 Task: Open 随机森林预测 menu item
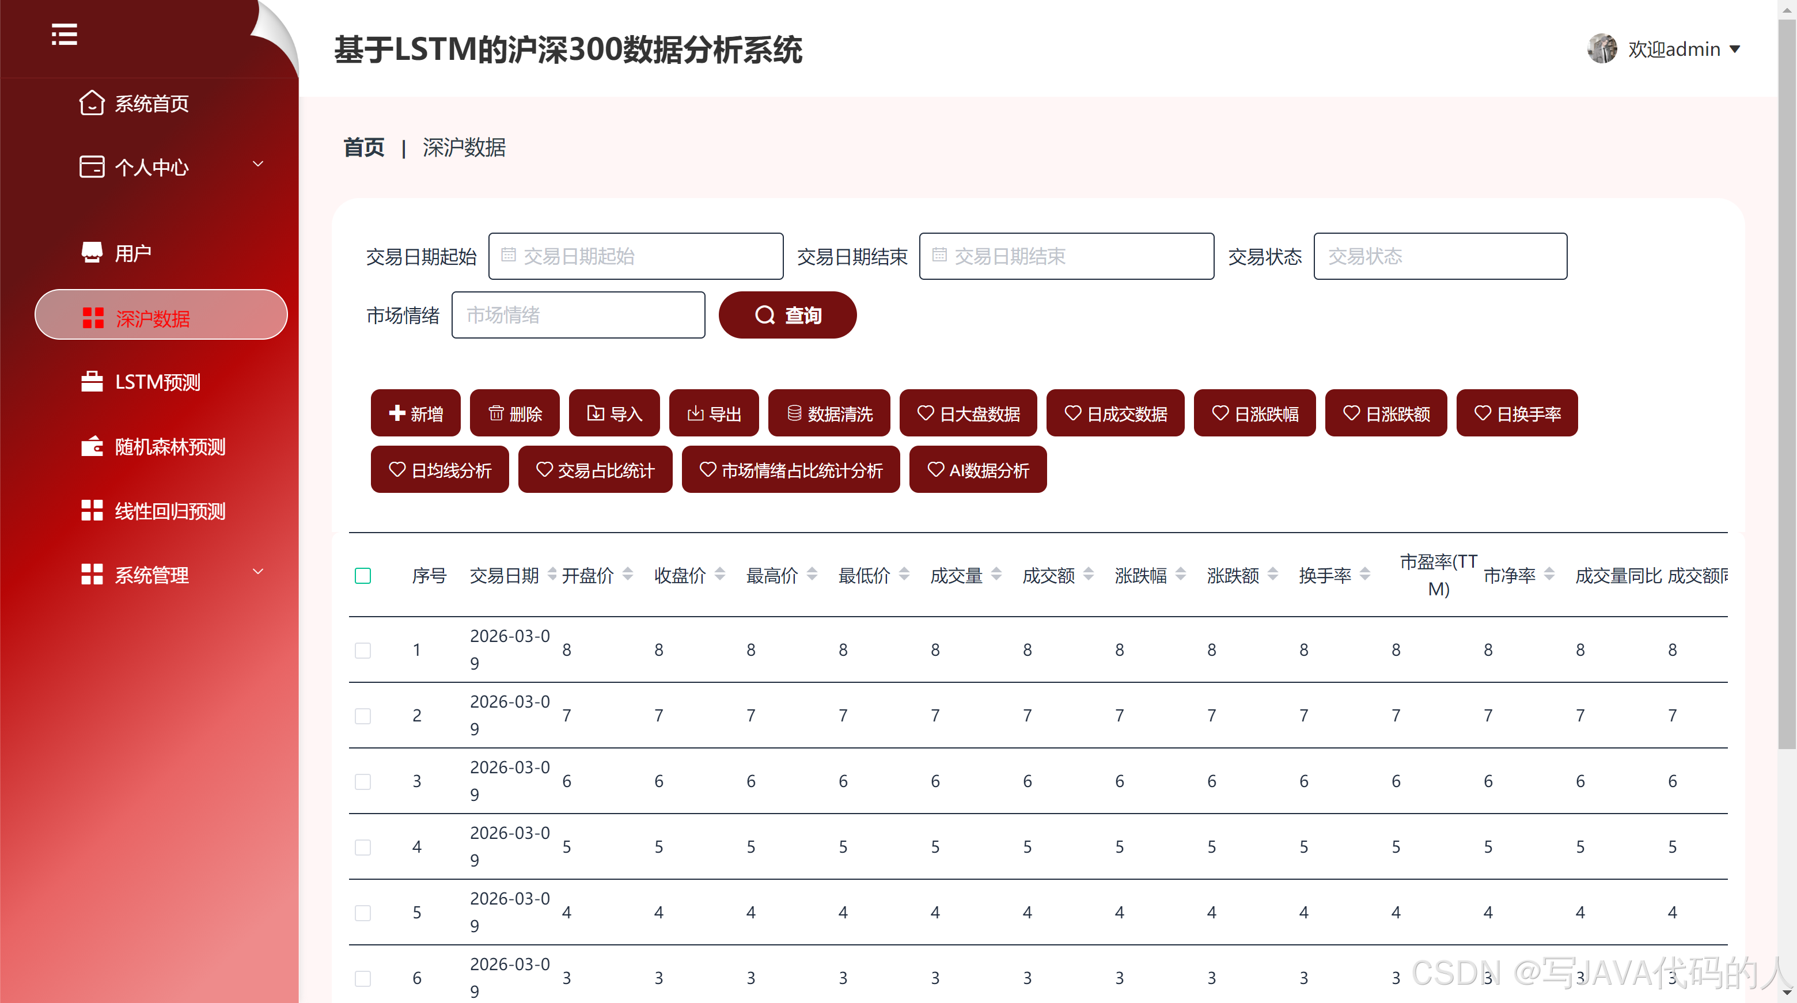169,446
